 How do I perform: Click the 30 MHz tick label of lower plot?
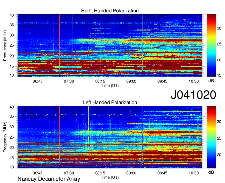(x=12, y=127)
